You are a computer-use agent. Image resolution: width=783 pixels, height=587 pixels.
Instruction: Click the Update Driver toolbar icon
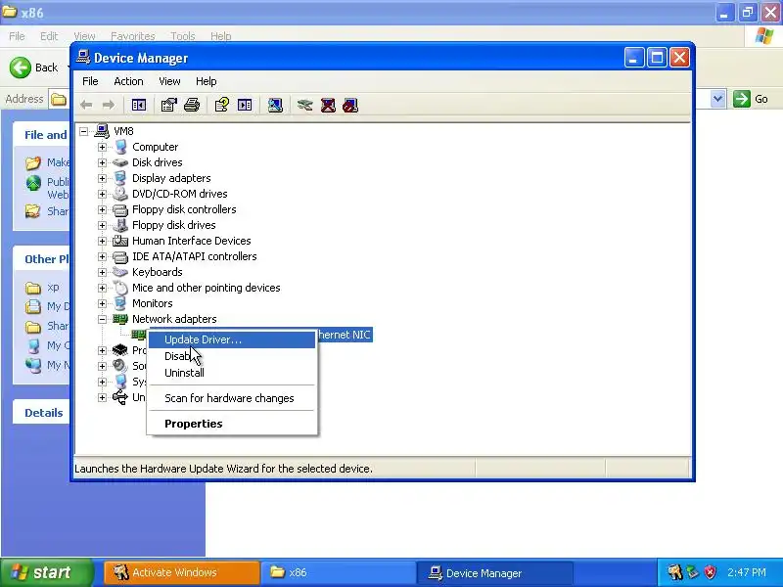click(x=304, y=105)
